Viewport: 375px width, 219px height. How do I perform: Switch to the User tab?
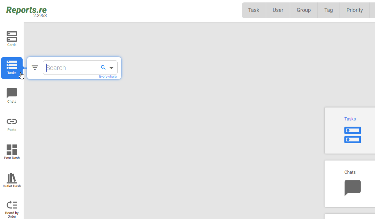point(278,10)
